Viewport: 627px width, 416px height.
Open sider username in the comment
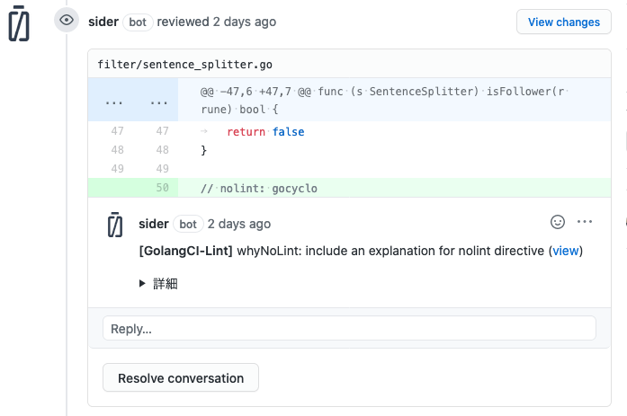click(154, 224)
